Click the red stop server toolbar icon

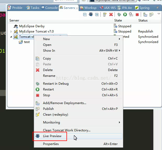(137, 15)
